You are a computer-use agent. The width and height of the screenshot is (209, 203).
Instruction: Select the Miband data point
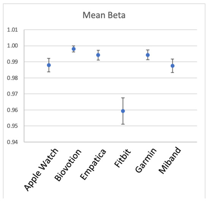click(173, 66)
